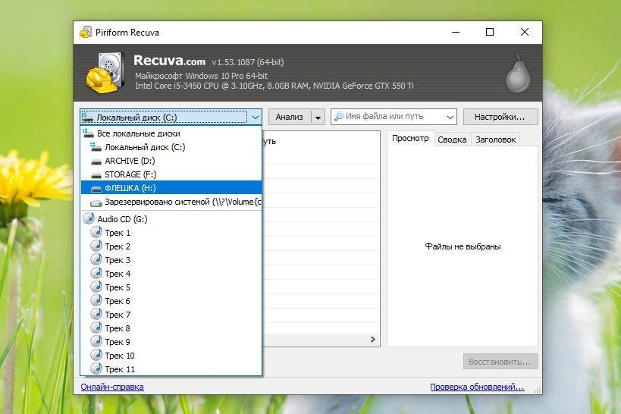Screen dimensions: 621x414
Task: Click the Piriform pear logo
Action: click(x=518, y=74)
